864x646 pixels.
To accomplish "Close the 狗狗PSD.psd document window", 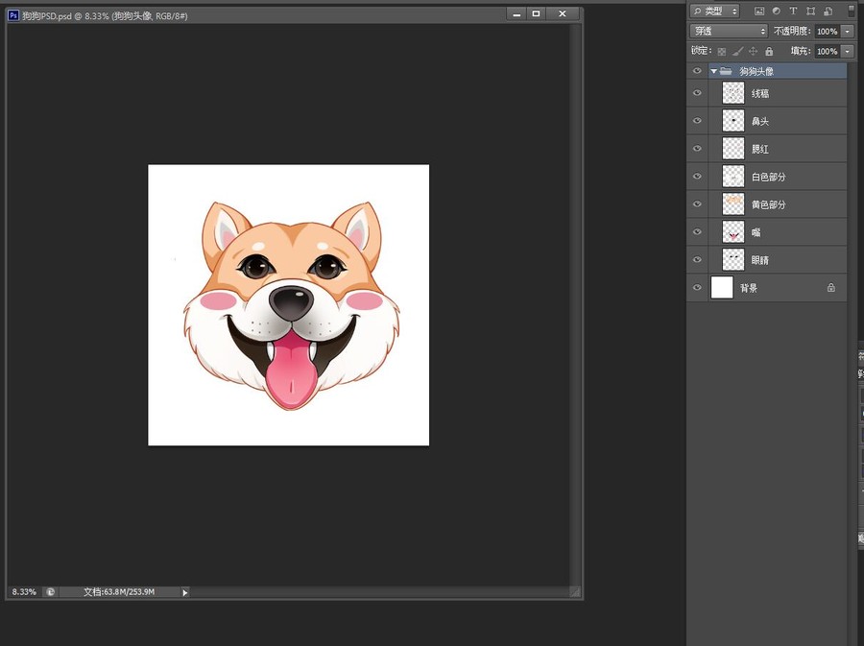I will [x=562, y=13].
